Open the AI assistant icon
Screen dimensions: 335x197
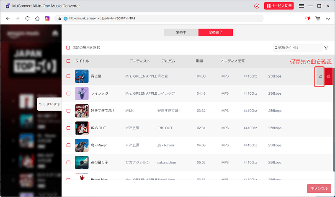click(x=47, y=18)
